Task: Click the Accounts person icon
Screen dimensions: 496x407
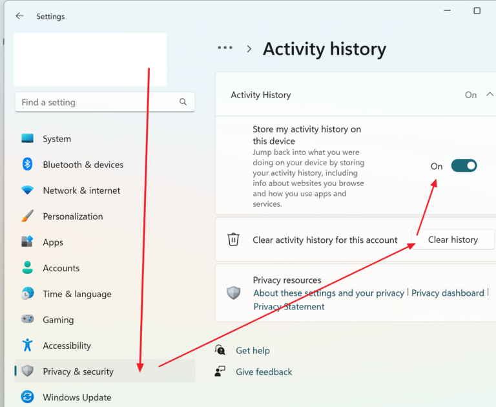Action: pyautogui.click(x=27, y=267)
